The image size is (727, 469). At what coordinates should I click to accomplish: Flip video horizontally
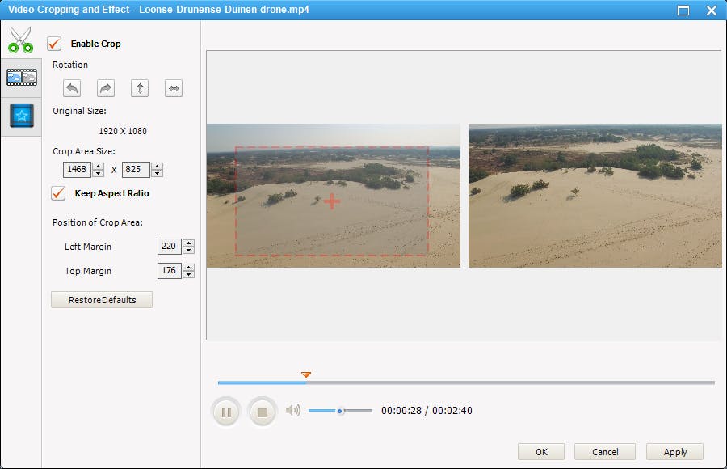(174, 88)
